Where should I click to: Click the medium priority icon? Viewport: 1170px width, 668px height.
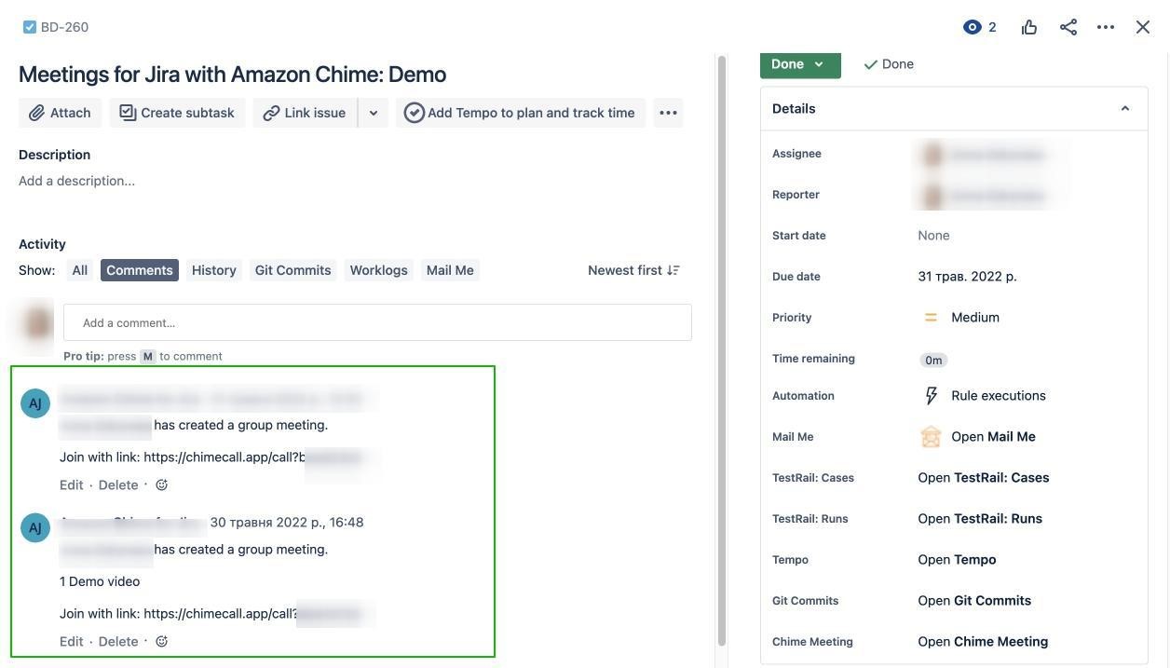(931, 318)
